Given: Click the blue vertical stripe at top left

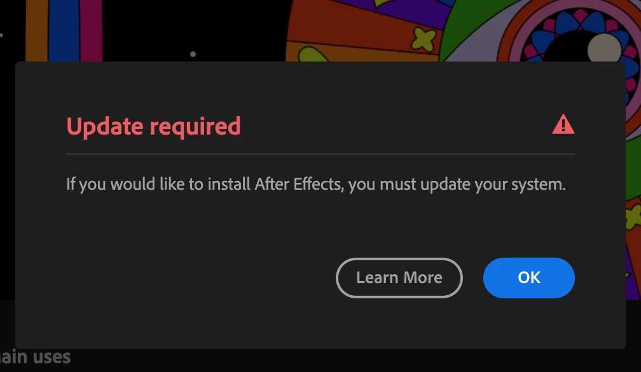Looking at the screenshot, I should 64,30.
